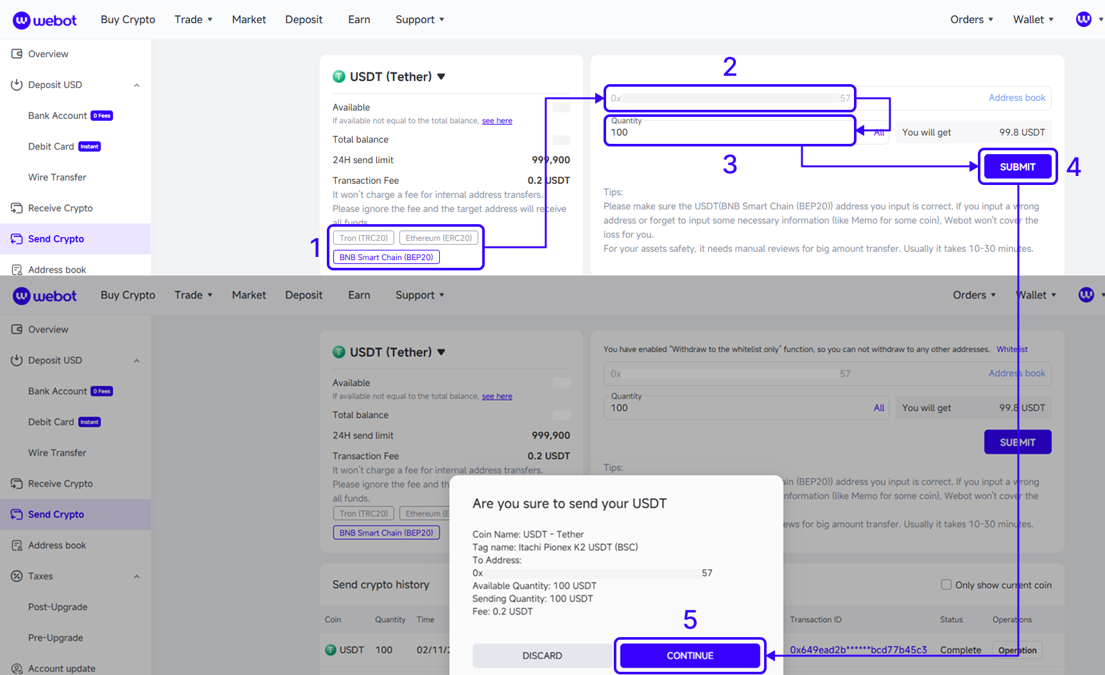The height and width of the screenshot is (675, 1105).
Task: Click the Overview wallet icon in the upper sidebar
Action: [17, 54]
